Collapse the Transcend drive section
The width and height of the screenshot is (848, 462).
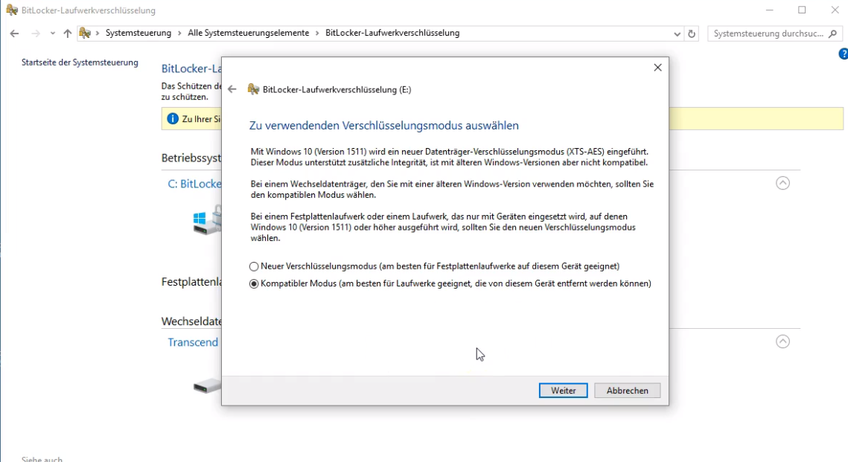[782, 341]
